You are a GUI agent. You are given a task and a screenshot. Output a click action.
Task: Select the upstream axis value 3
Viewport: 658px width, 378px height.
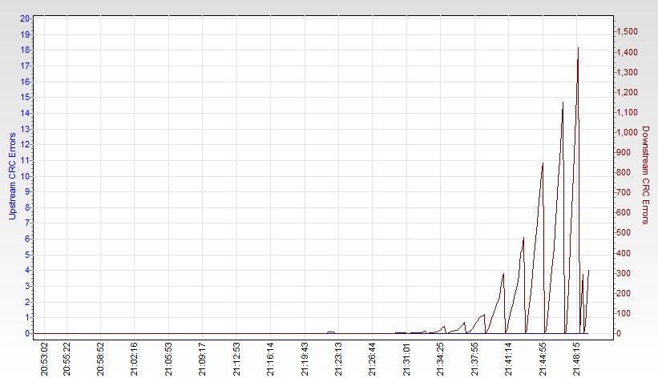click(27, 287)
